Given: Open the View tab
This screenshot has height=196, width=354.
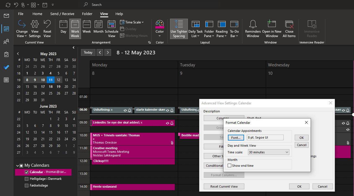Looking at the screenshot, I should (x=104, y=14).
